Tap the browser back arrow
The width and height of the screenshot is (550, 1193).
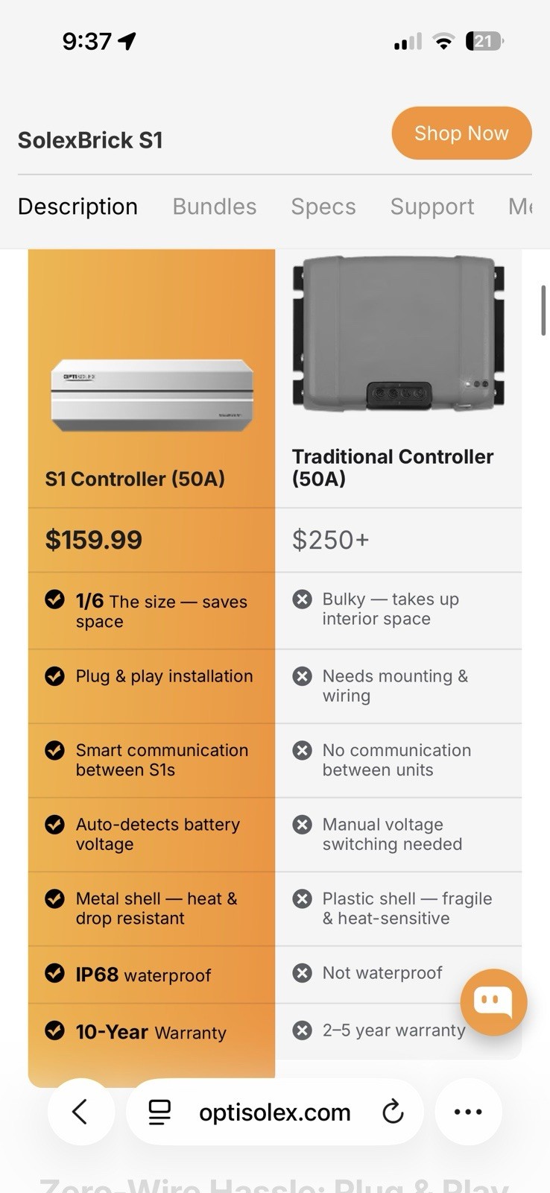coord(80,1112)
